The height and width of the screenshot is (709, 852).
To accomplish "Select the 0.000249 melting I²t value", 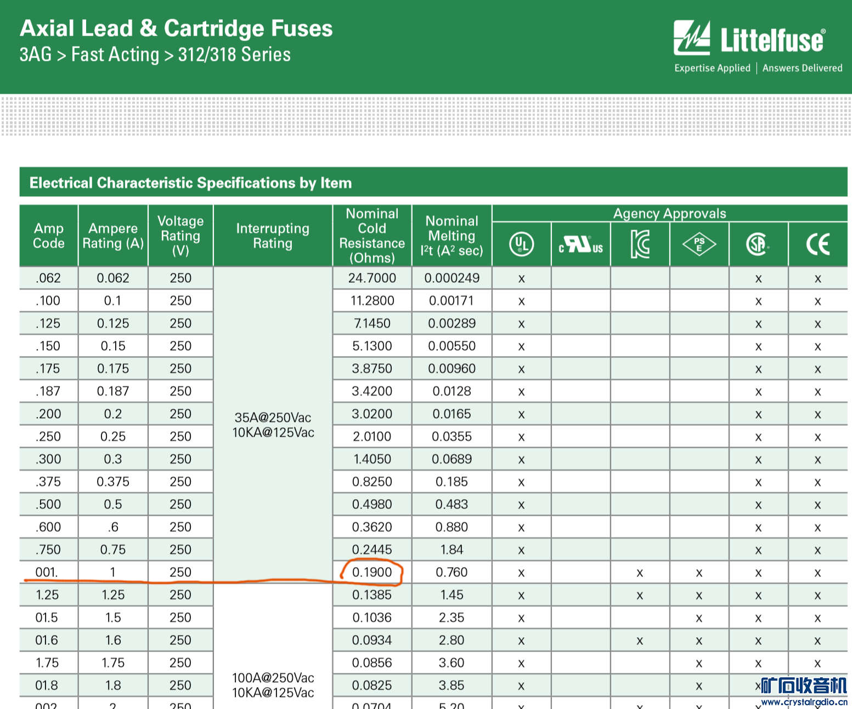I will pyautogui.click(x=452, y=278).
